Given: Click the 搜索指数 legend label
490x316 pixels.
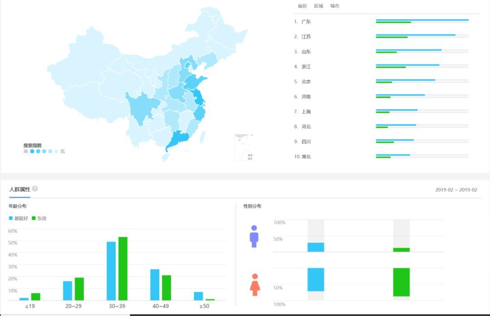Looking at the screenshot, I should (x=33, y=145).
